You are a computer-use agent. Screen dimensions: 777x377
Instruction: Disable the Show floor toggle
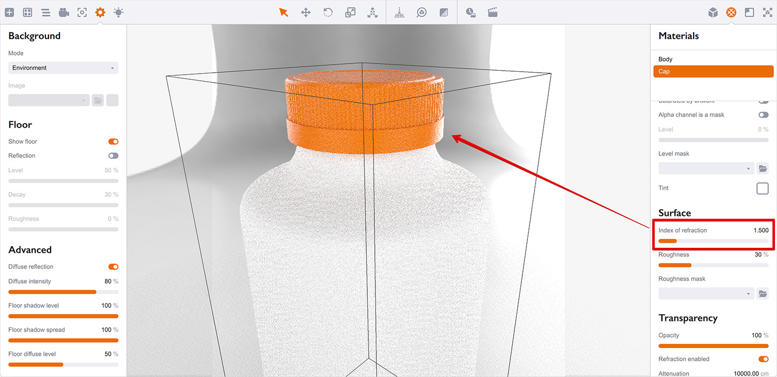(x=113, y=142)
